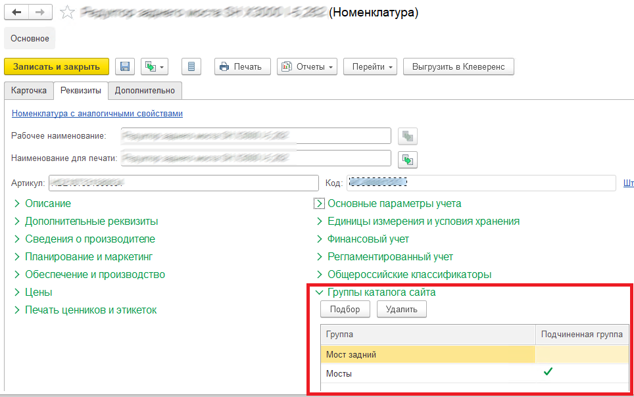Switch to Основное section
This screenshot has width=634, height=397.
[x=30, y=38]
